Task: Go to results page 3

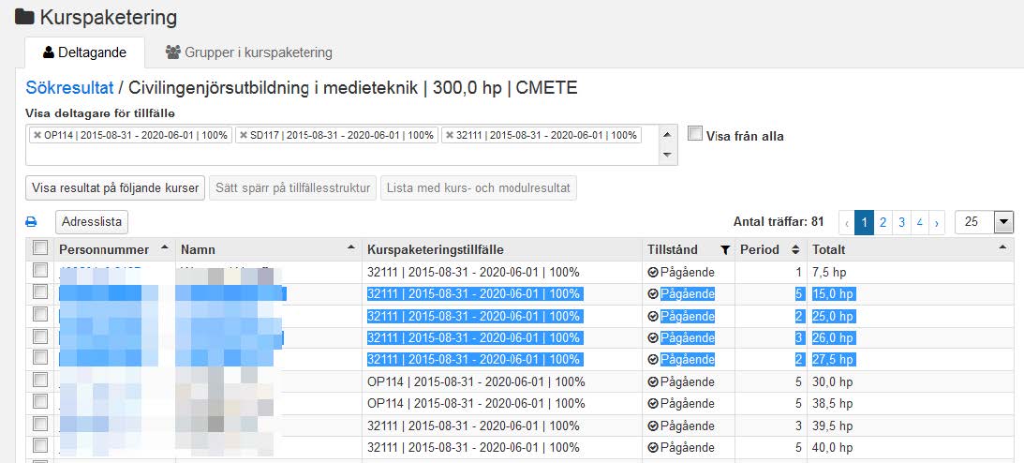Action: tap(901, 223)
